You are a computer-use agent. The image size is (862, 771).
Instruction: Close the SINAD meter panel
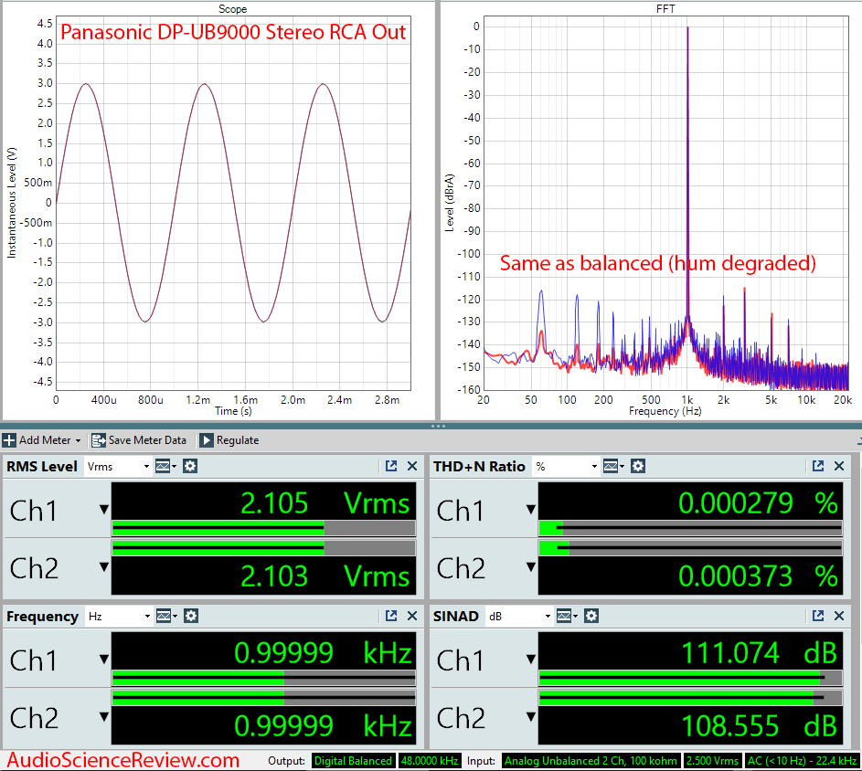[x=839, y=616]
